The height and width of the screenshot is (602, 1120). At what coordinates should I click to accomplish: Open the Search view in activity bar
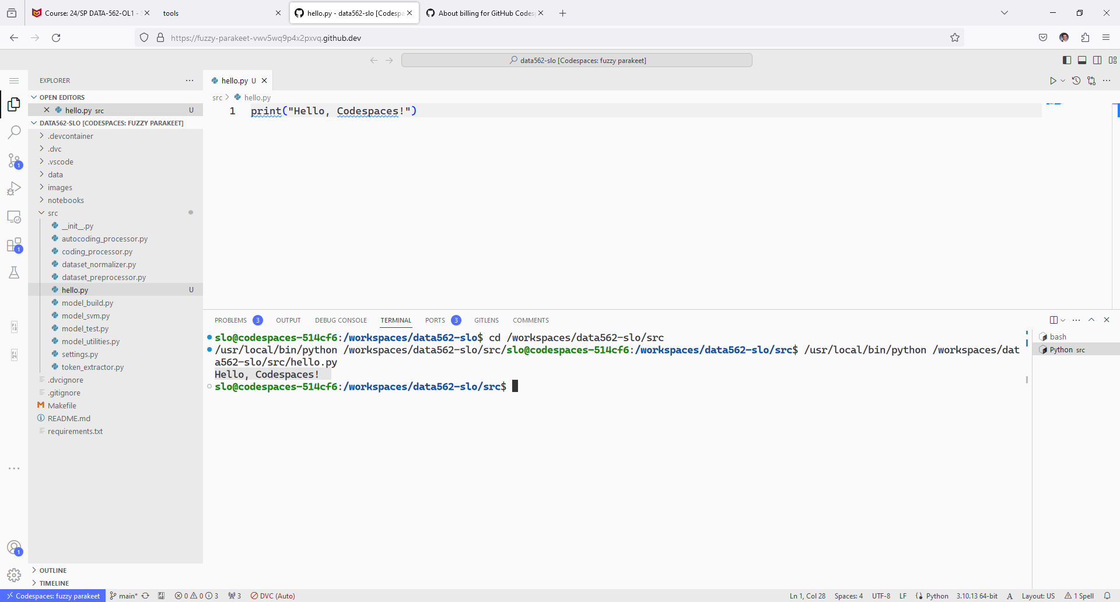pos(14,132)
